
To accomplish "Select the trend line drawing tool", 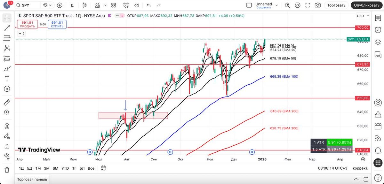I will tap(7, 28).
